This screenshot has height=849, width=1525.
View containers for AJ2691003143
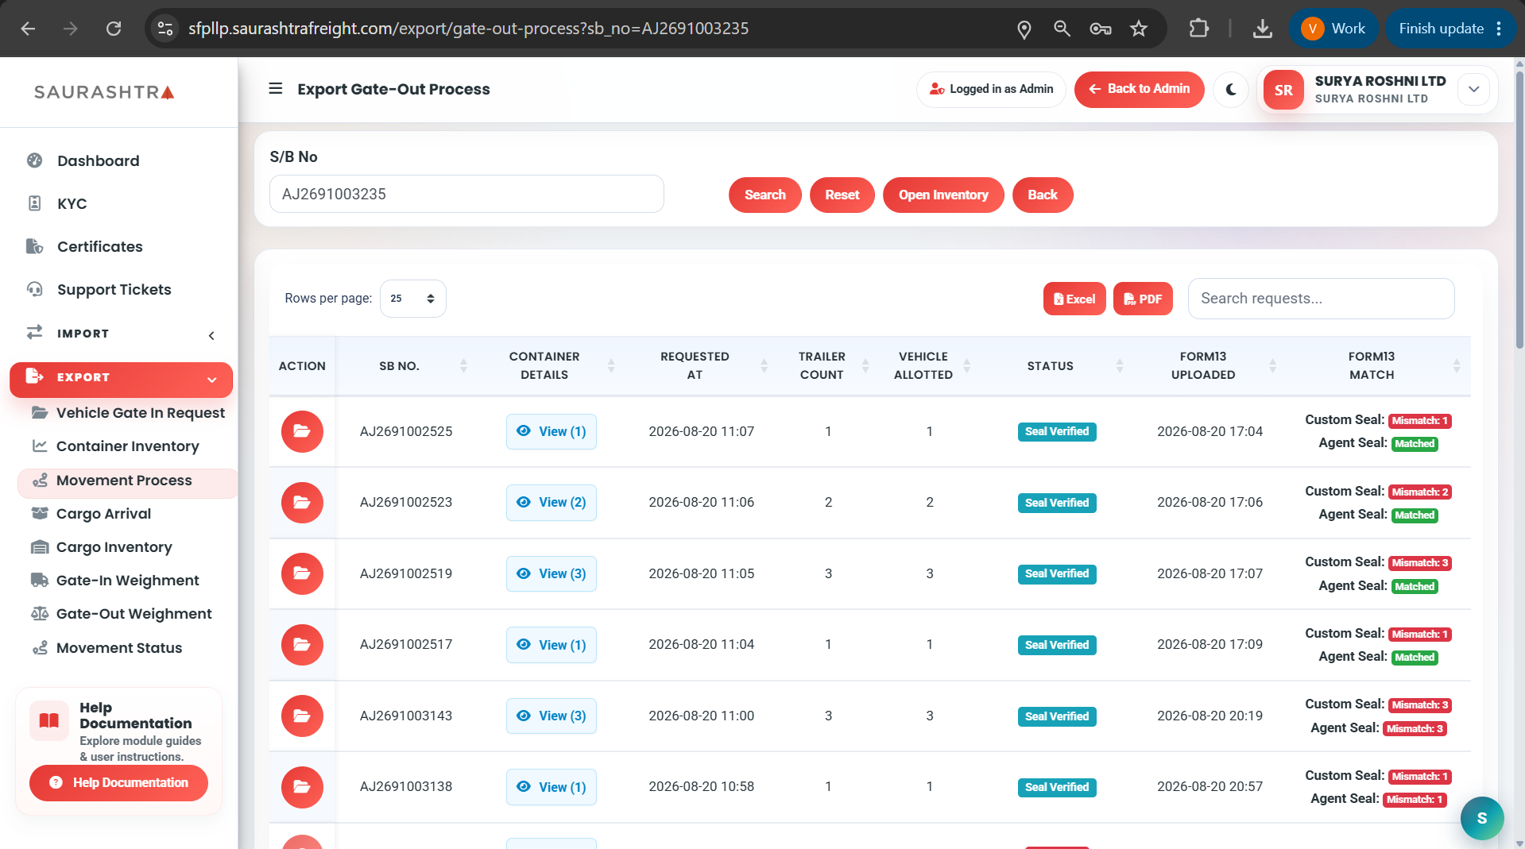click(551, 716)
